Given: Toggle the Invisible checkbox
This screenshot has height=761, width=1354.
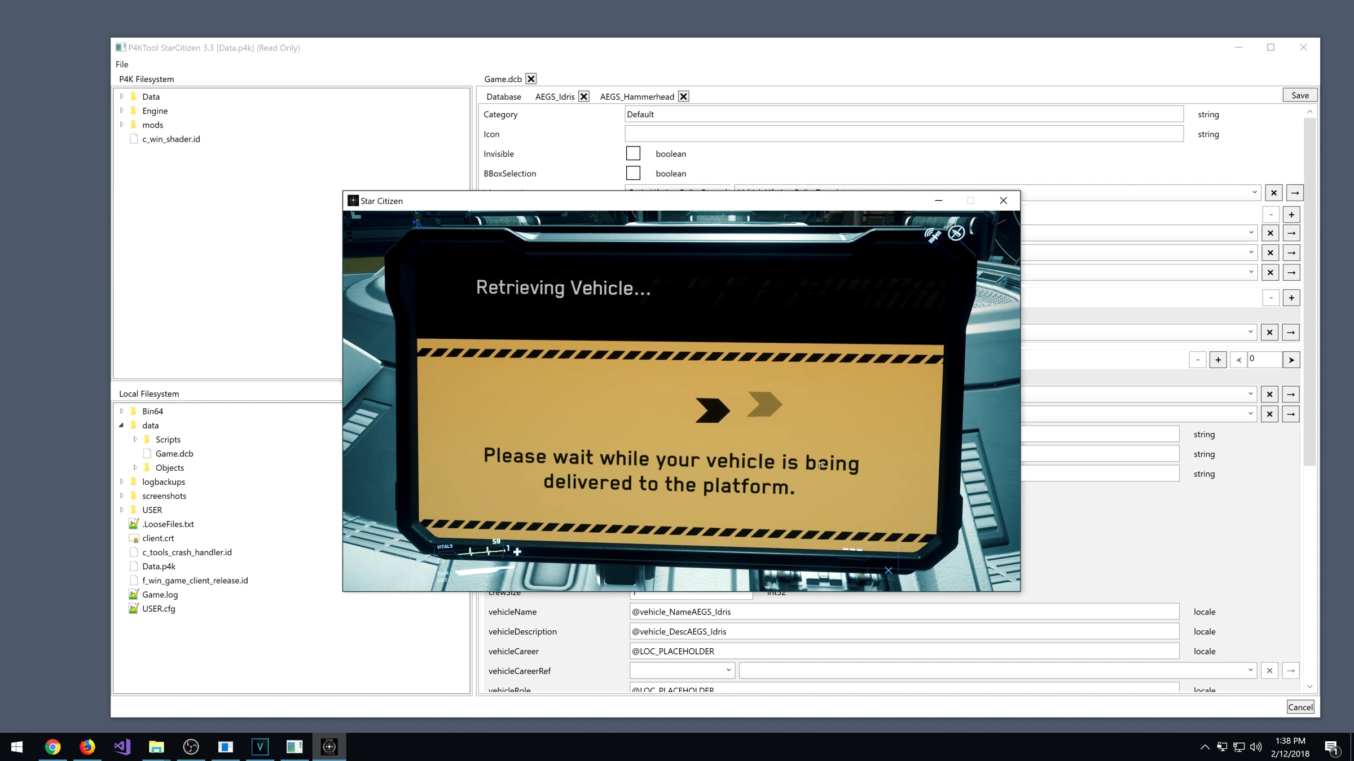Looking at the screenshot, I should 633,153.
